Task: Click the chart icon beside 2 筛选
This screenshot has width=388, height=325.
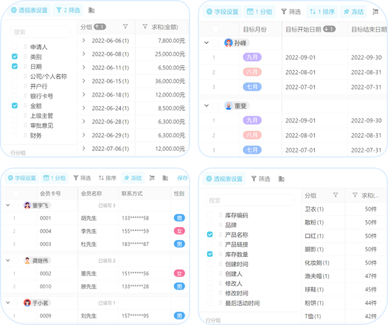Action: [92, 11]
